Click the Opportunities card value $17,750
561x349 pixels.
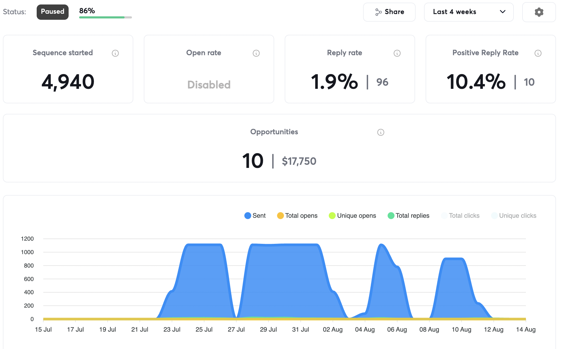coord(299,161)
